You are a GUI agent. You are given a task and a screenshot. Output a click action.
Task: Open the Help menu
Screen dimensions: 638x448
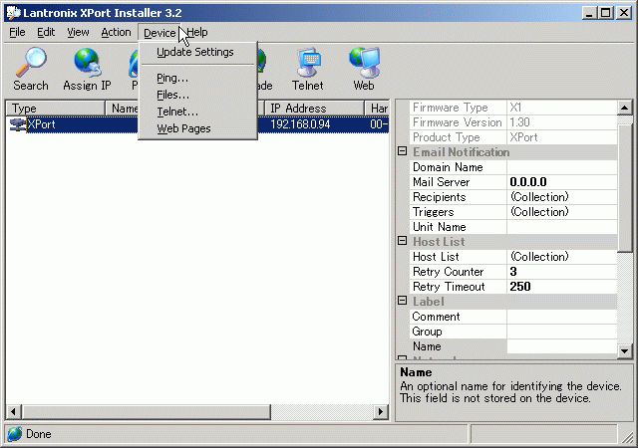coord(197,32)
